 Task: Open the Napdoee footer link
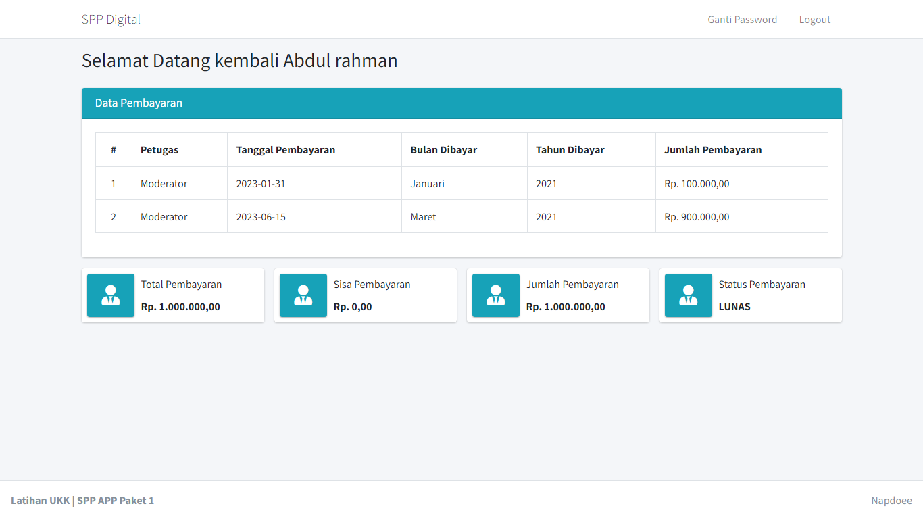click(891, 501)
